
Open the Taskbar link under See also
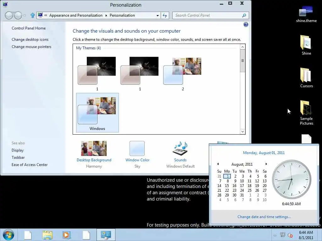point(18,158)
